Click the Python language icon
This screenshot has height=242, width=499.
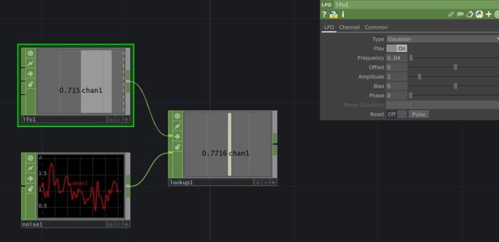479,14
